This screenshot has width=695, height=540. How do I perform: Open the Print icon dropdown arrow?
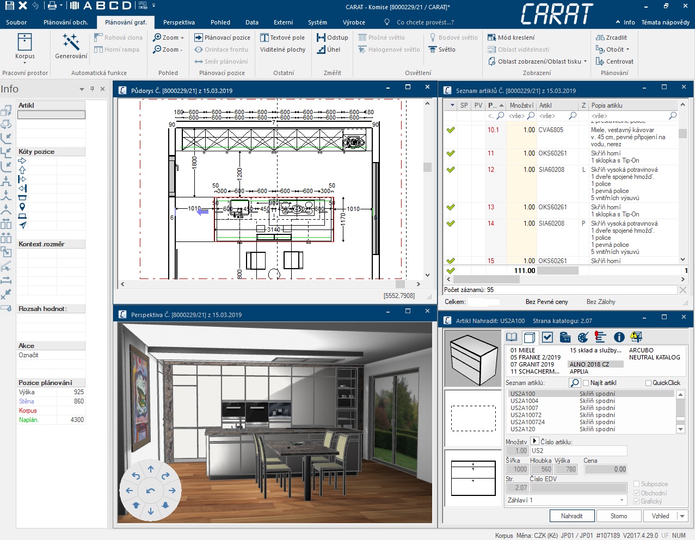pos(60,5)
